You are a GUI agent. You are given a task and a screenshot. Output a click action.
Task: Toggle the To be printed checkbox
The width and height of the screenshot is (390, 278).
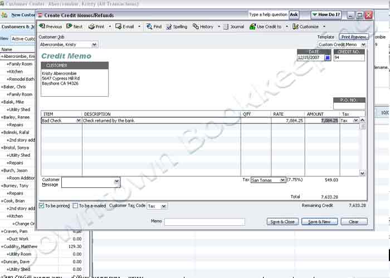[42, 206]
